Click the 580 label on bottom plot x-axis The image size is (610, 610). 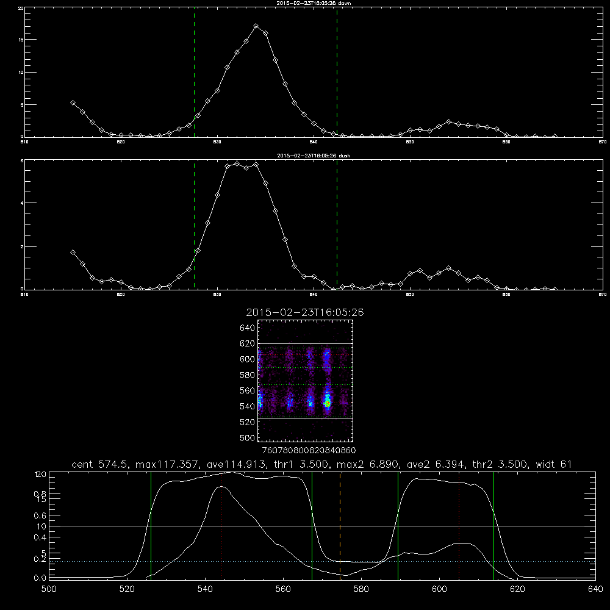pos(361,589)
